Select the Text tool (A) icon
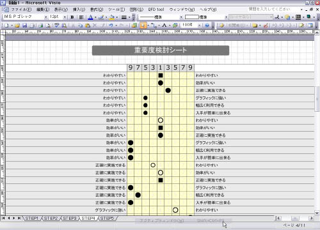Viewport: 320px width, 230px height. pyautogui.click(x=164, y=26)
